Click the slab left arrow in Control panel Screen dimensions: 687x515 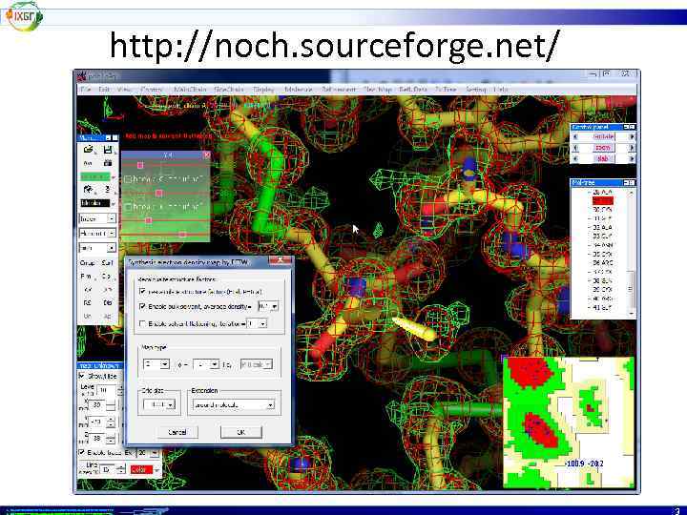pyautogui.click(x=575, y=159)
